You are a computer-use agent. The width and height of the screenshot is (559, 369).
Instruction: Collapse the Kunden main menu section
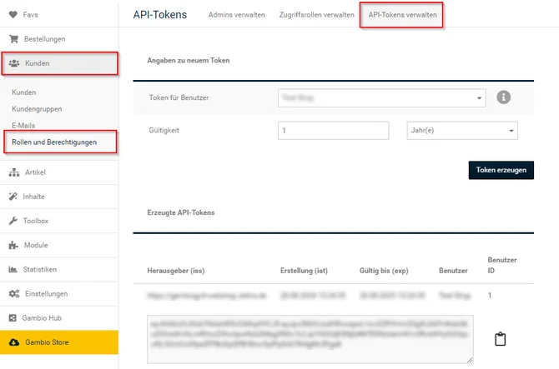tap(60, 63)
